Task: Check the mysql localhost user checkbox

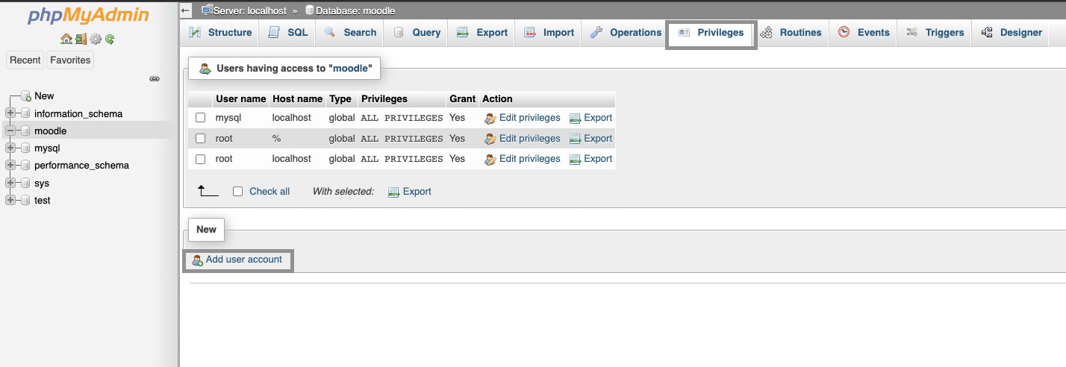Action: [200, 118]
